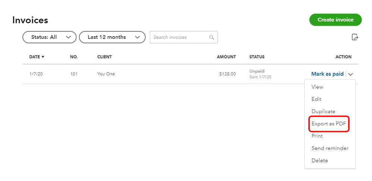This screenshot has height=181, width=372.
Task: Select Print from the action menu
Action: 317,136
